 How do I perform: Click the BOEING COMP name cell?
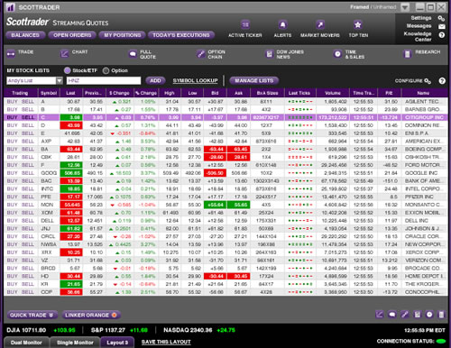coord(423,149)
